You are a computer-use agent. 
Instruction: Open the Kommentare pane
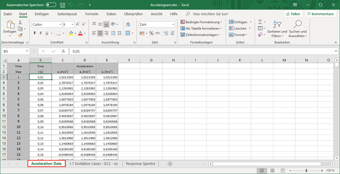click(x=320, y=14)
